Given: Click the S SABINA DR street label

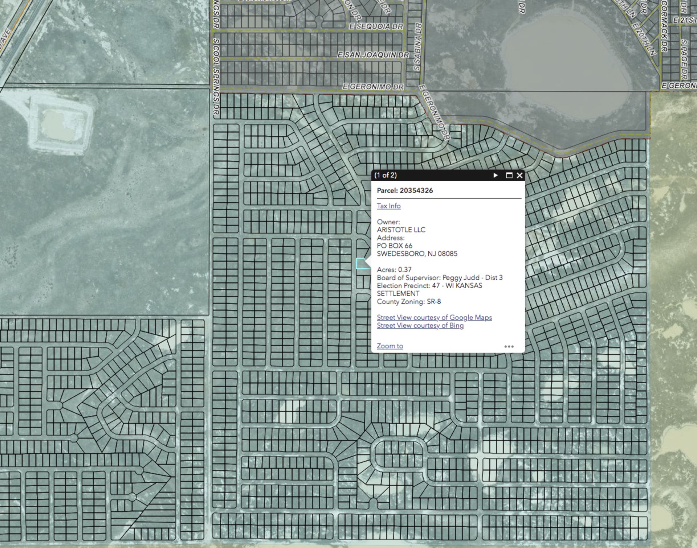Looking at the screenshot, I should (418, 47).
